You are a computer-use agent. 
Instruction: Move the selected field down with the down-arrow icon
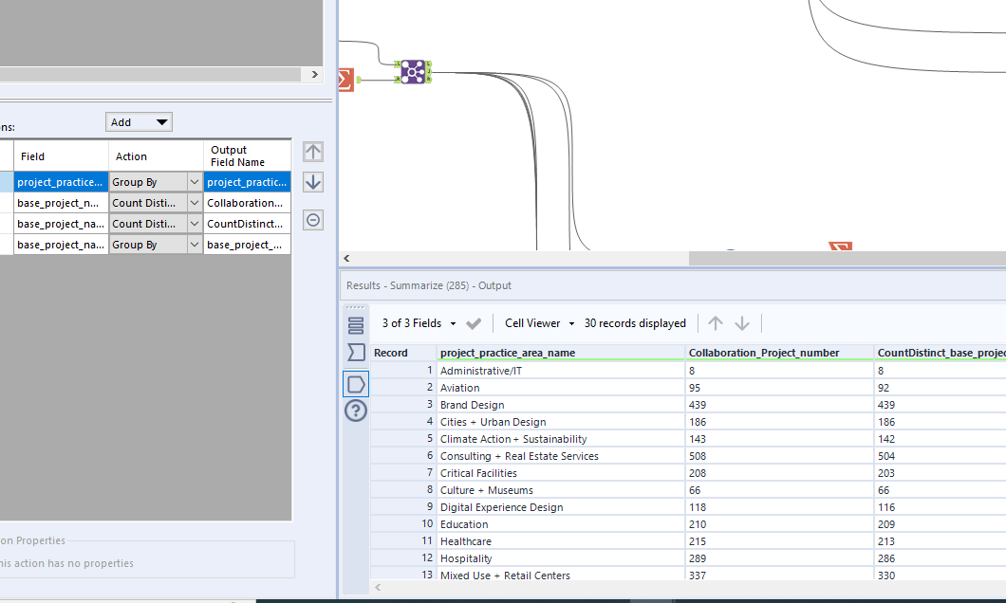click(x=312, y=181)
